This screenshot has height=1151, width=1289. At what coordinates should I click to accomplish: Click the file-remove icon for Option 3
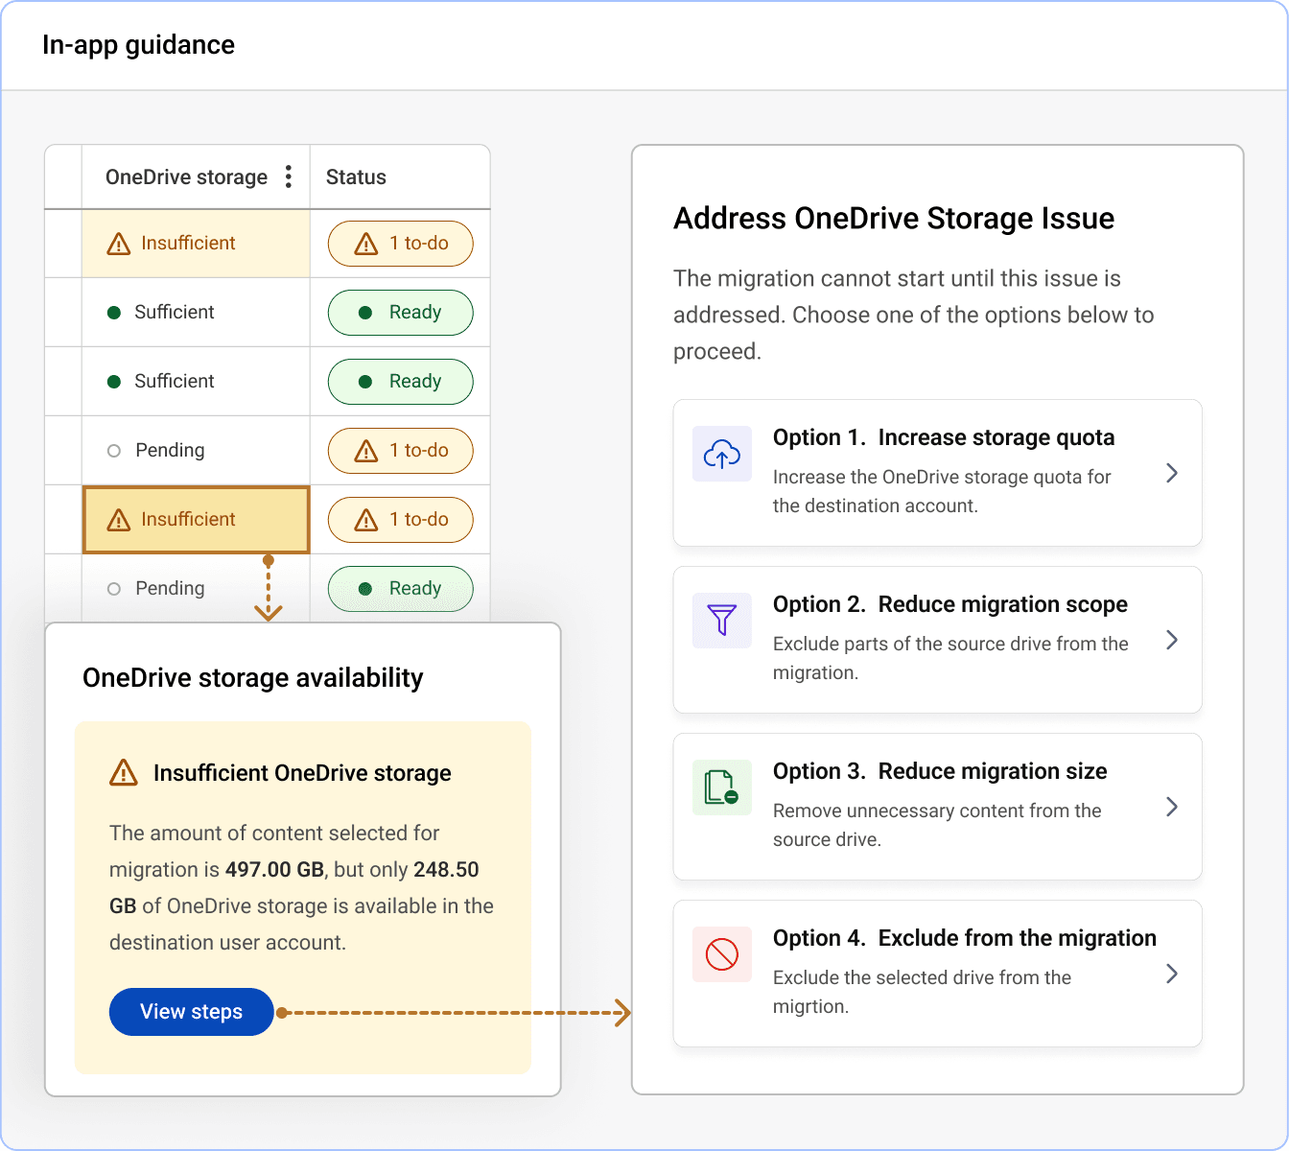pyautogui.click(x=722, y=787)
